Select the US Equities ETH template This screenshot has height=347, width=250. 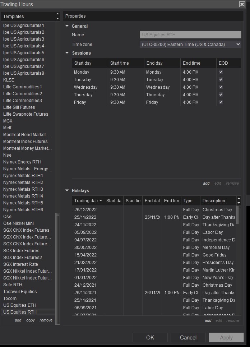point(28,305)
